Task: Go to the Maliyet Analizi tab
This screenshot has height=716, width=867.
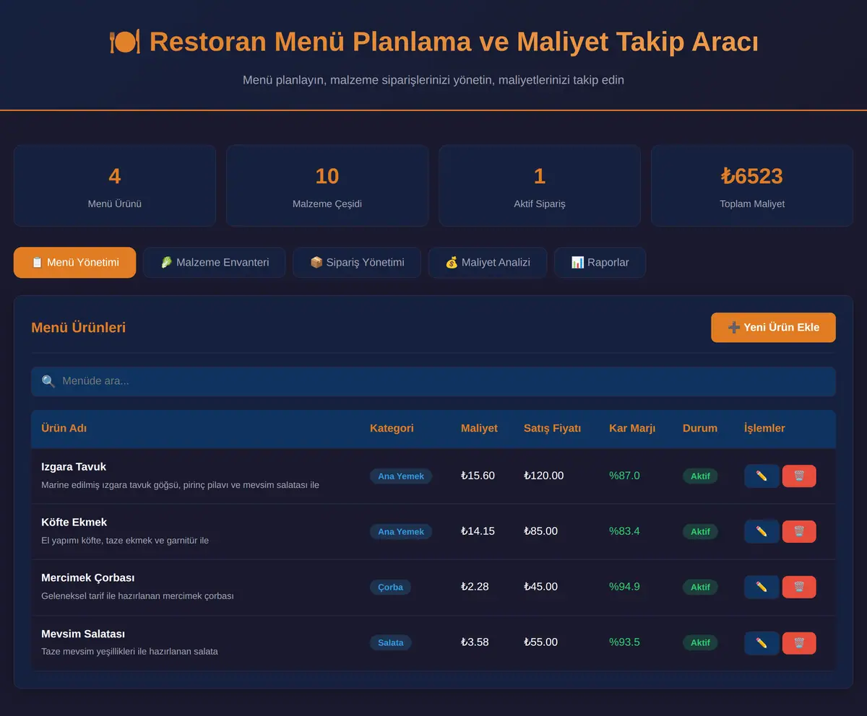Action: (488, 262)
